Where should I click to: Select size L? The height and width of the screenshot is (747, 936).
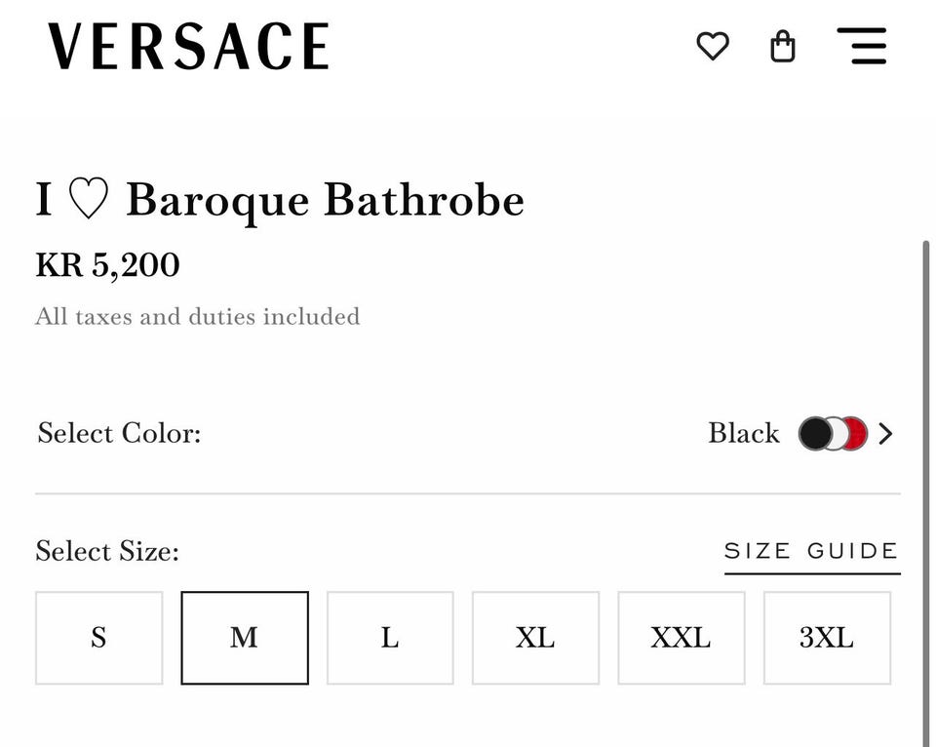tap(390, 638)
